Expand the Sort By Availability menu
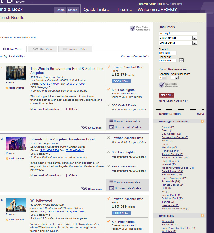Screen dimensions: 214x233 tap(17, 56)
